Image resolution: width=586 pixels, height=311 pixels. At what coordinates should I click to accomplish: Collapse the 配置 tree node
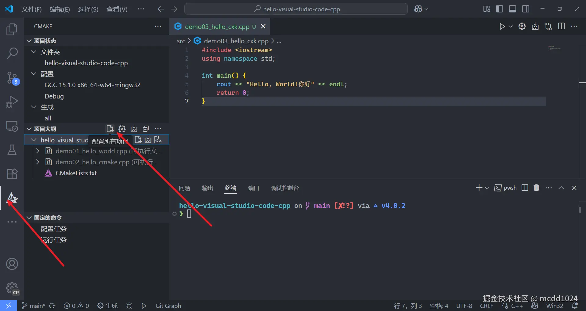(x=34, y=74)
